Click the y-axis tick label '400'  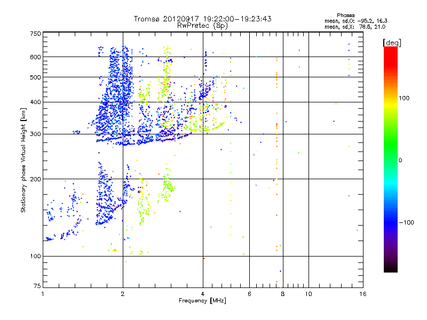point(35,102)
